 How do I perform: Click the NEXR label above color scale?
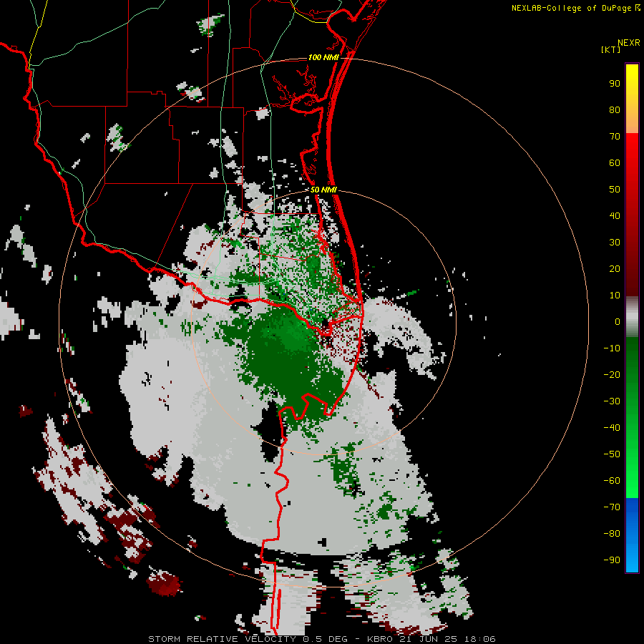pyautogui.click(x=629, y=42)
